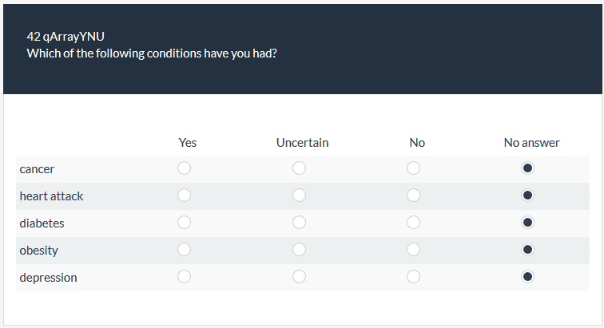
Task: Select No answer for cancer
Action: pos(527,168)
